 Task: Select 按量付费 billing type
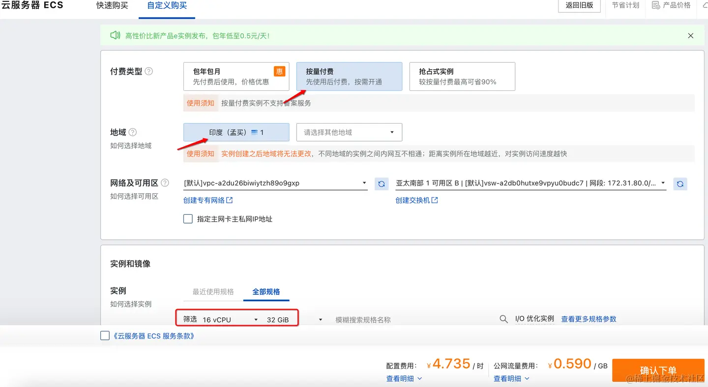pyautogui.click(x=349, y=77)
